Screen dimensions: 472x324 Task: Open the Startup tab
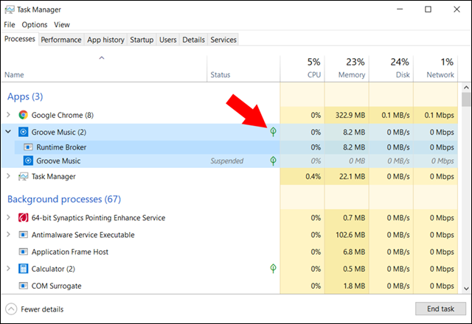(142, 40)
